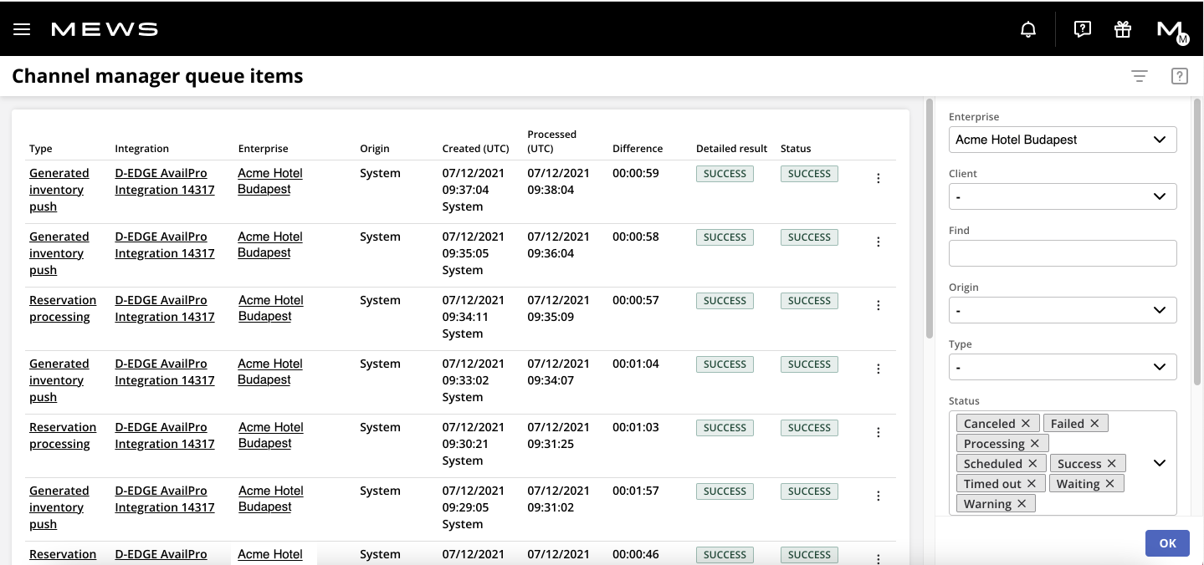Remove the Processing status tag
The width and height of the screenshot is (1204, 565).
click(x=1035, y=444)
